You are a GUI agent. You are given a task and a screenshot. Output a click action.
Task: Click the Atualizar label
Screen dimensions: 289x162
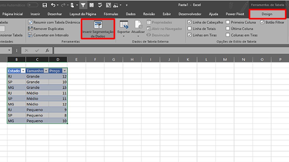pyautogui.click(x=138, y=32)
